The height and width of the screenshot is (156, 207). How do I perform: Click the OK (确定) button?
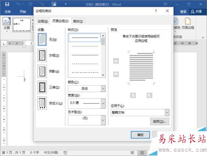[x=140, y=135]
